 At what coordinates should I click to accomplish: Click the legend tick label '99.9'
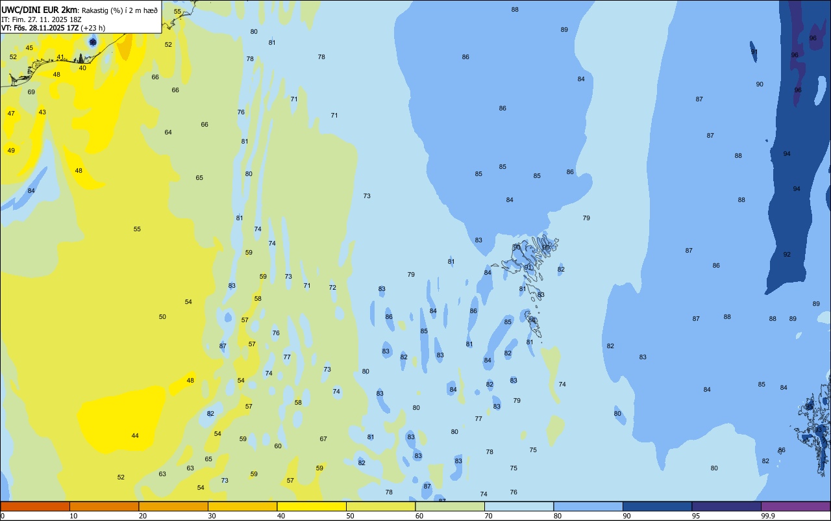(x=767, y=516)
